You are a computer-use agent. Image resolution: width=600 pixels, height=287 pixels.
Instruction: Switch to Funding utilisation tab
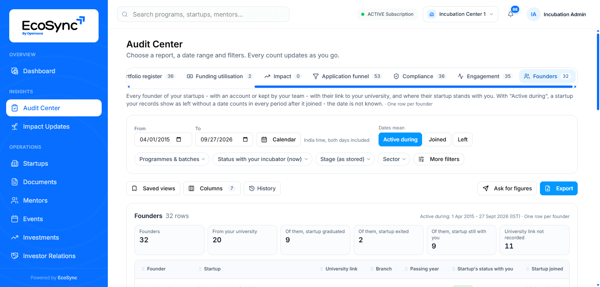(x=219, y=76)
